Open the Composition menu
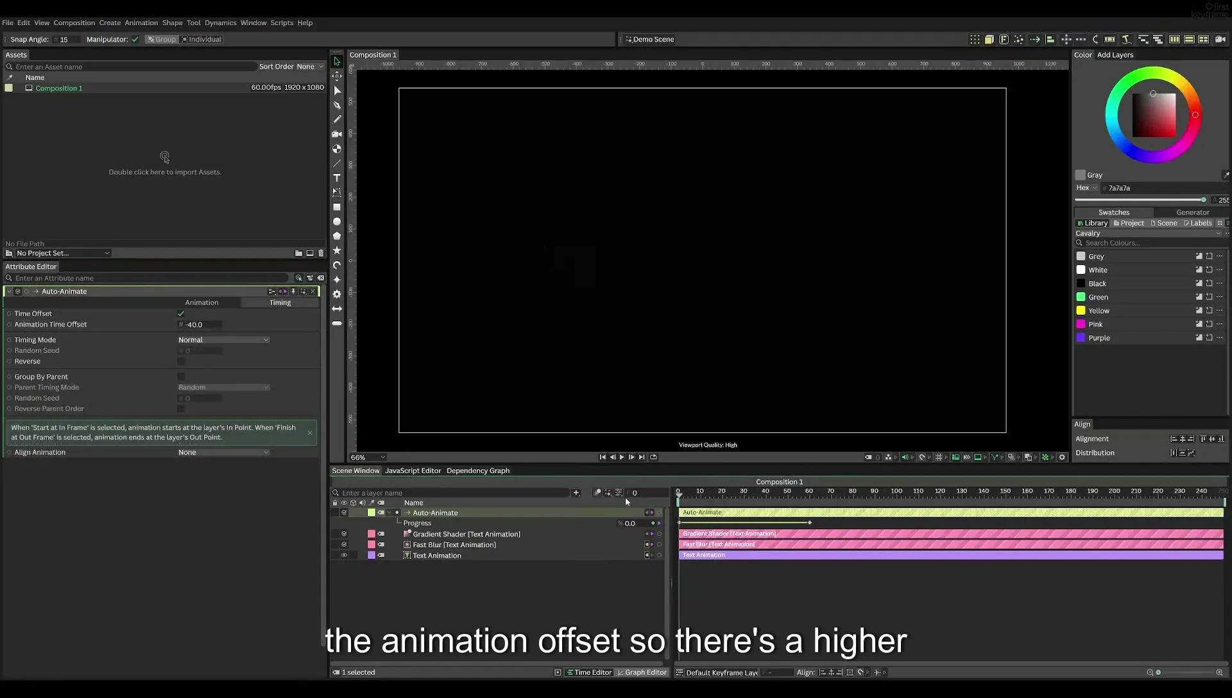This screenshot has height=698, width=1232. coord(74,22)
